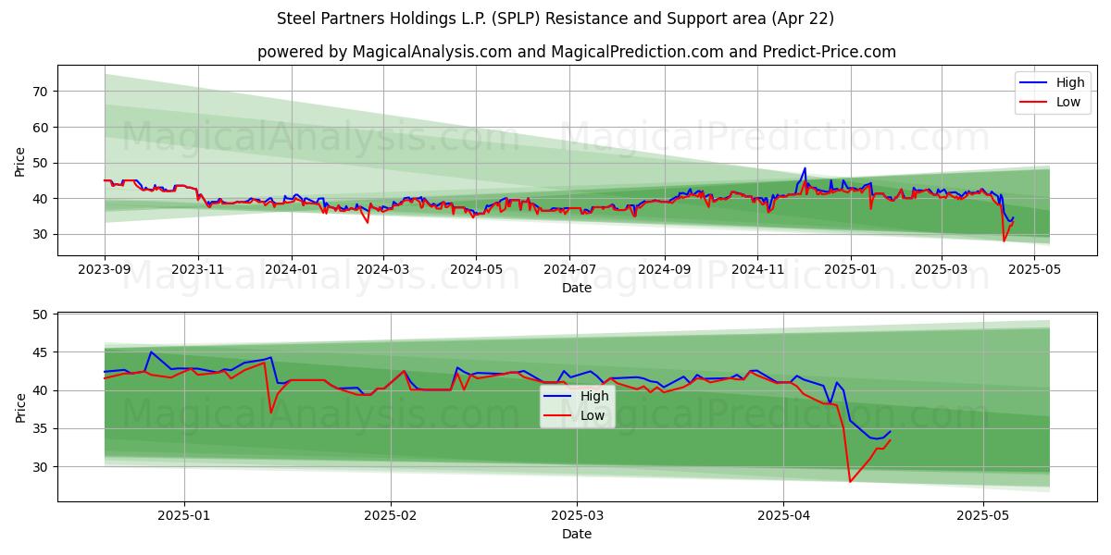Click the '2024-05' label on the top x-axis
This screenshot has width=1111, height=555.
click(476, 270)
